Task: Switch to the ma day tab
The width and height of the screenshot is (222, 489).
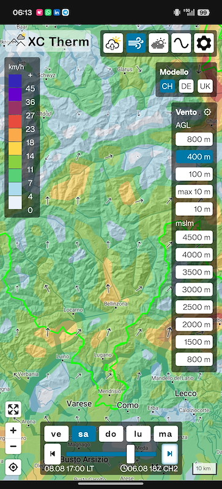Action: [166, 434]
